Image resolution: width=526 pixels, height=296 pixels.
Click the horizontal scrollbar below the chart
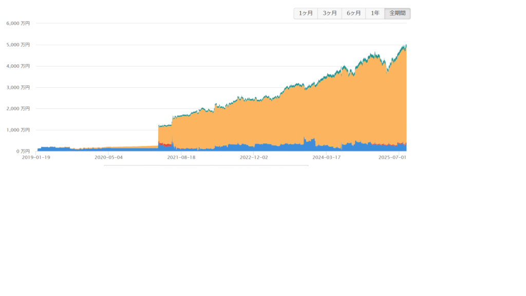coord(206,165)
